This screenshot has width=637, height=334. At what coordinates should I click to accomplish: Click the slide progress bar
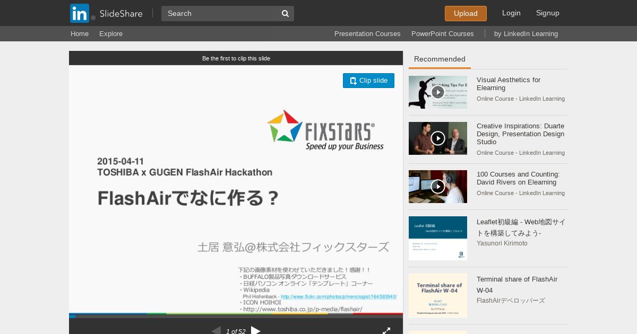pos(236,317)
